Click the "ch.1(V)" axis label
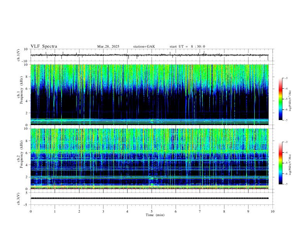Image resolution: width=307 pixels, height=237 pixels. [x=19, y=55]
